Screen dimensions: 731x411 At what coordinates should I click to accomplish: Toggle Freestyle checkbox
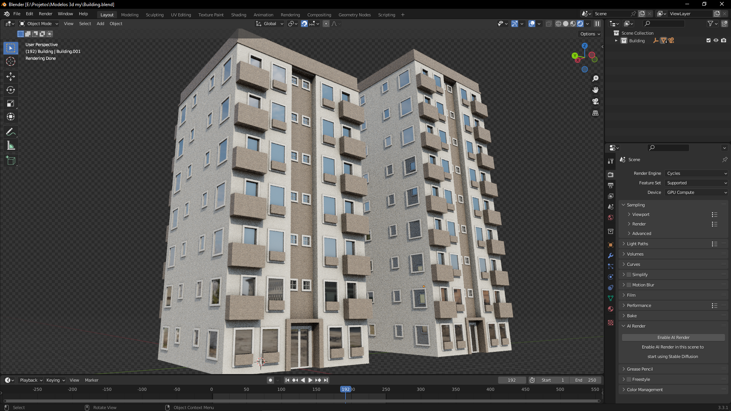tap(629, 379)
